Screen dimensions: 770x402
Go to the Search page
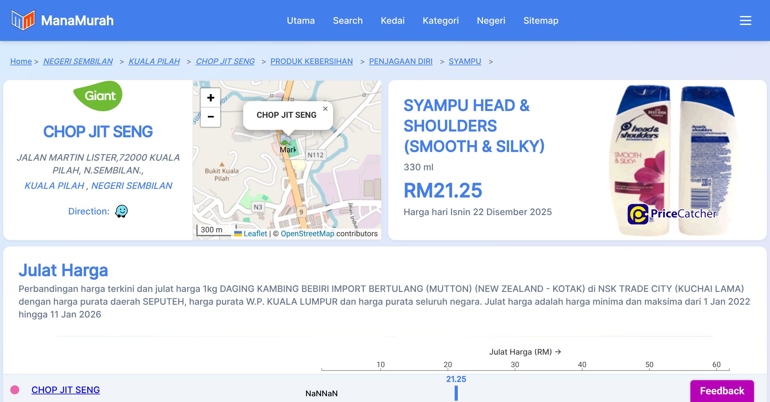point(347,20)
